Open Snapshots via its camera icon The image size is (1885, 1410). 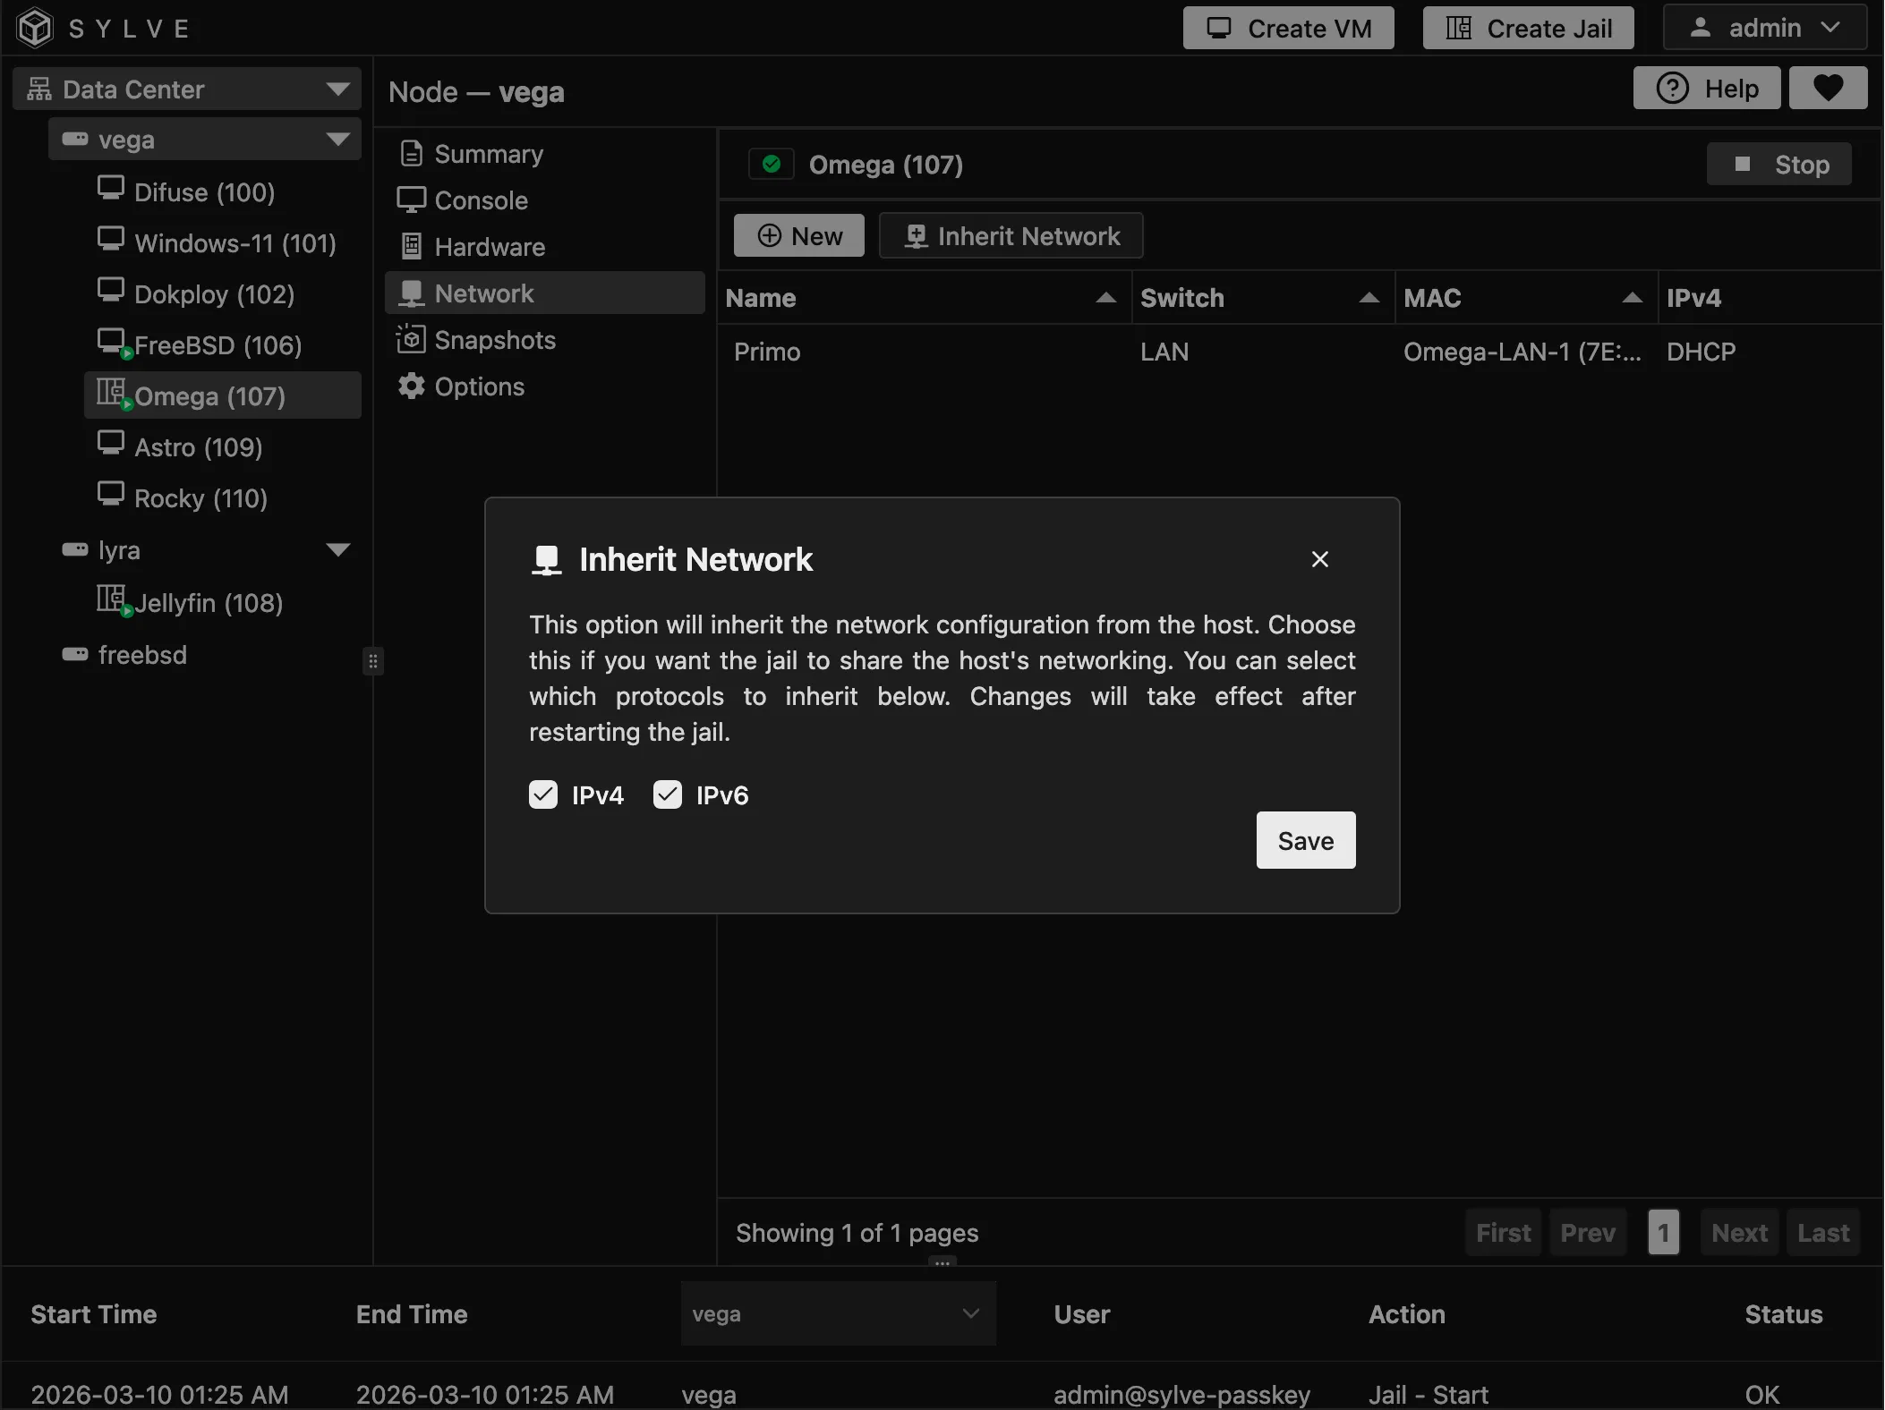(x=411, y=339)
